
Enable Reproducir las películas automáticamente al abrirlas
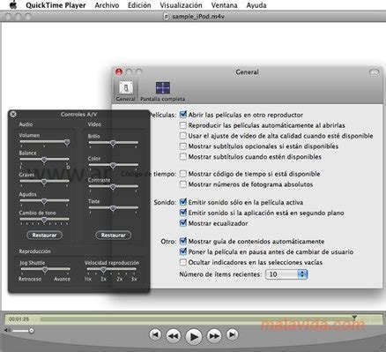coord(183,125)
